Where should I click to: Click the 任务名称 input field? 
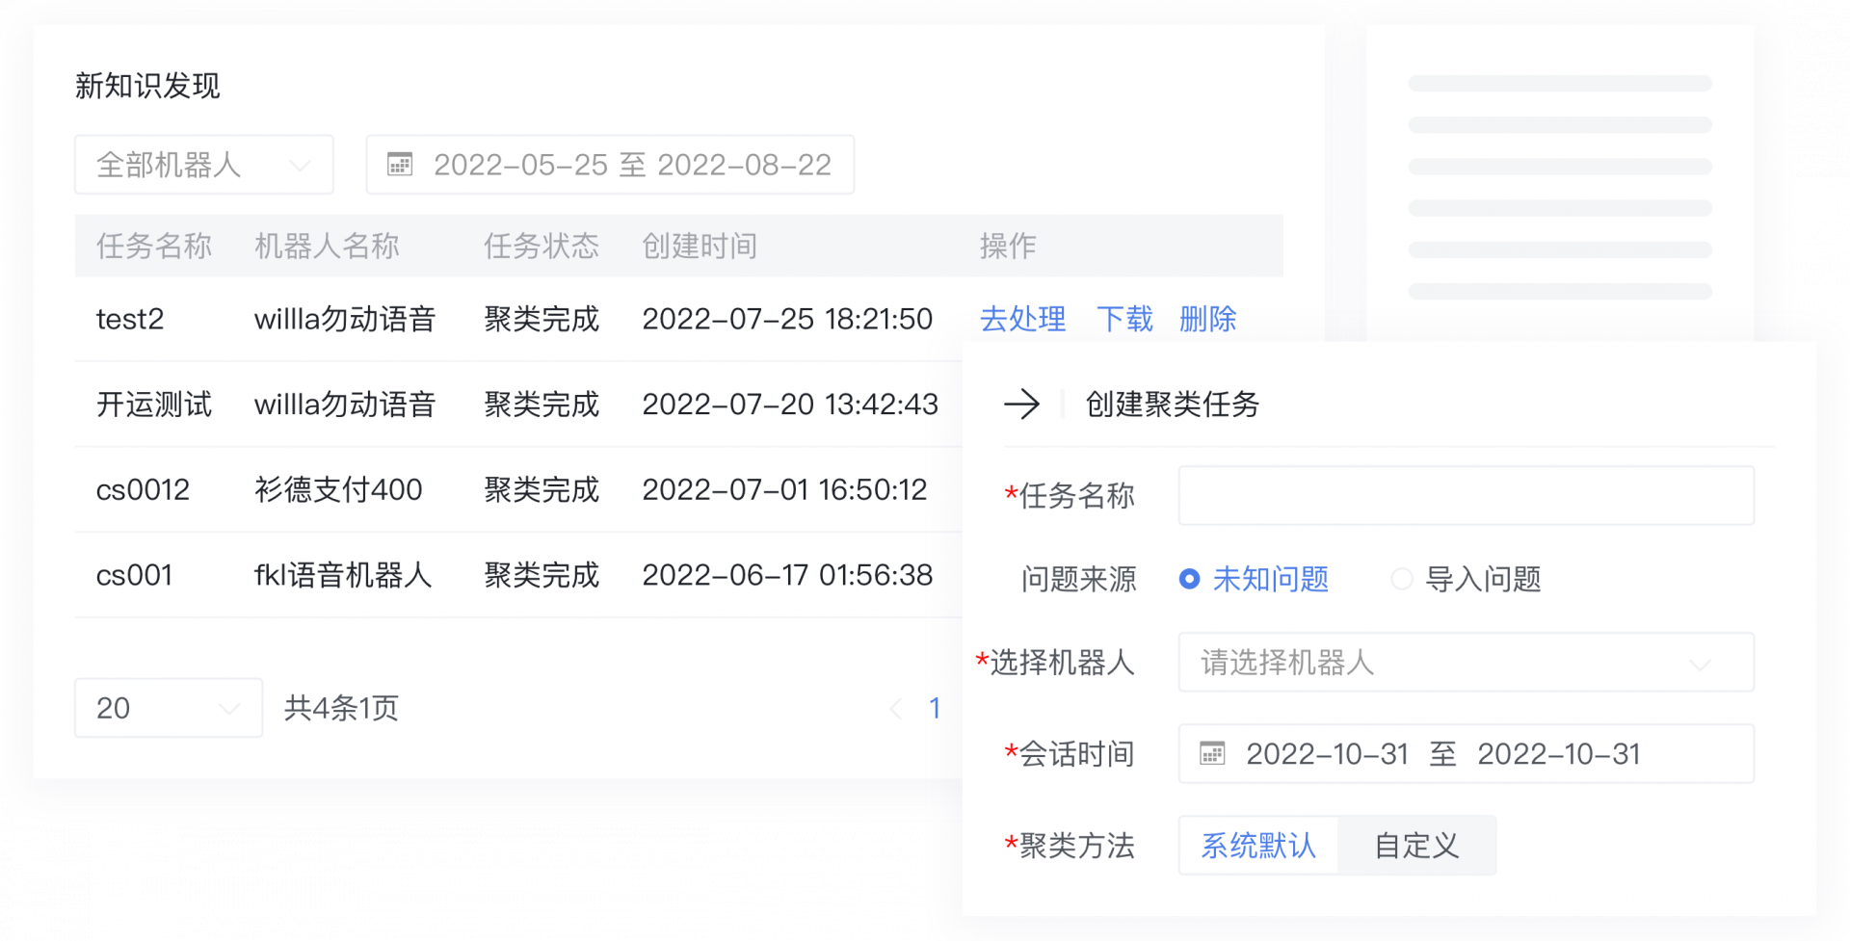coord(1466,496)
